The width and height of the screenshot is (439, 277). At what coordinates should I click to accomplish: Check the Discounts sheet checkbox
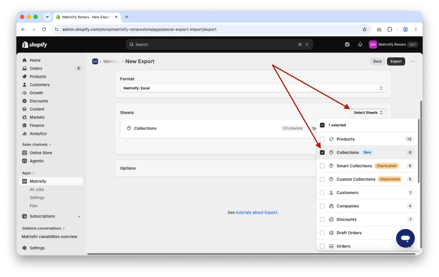point(322,219)
